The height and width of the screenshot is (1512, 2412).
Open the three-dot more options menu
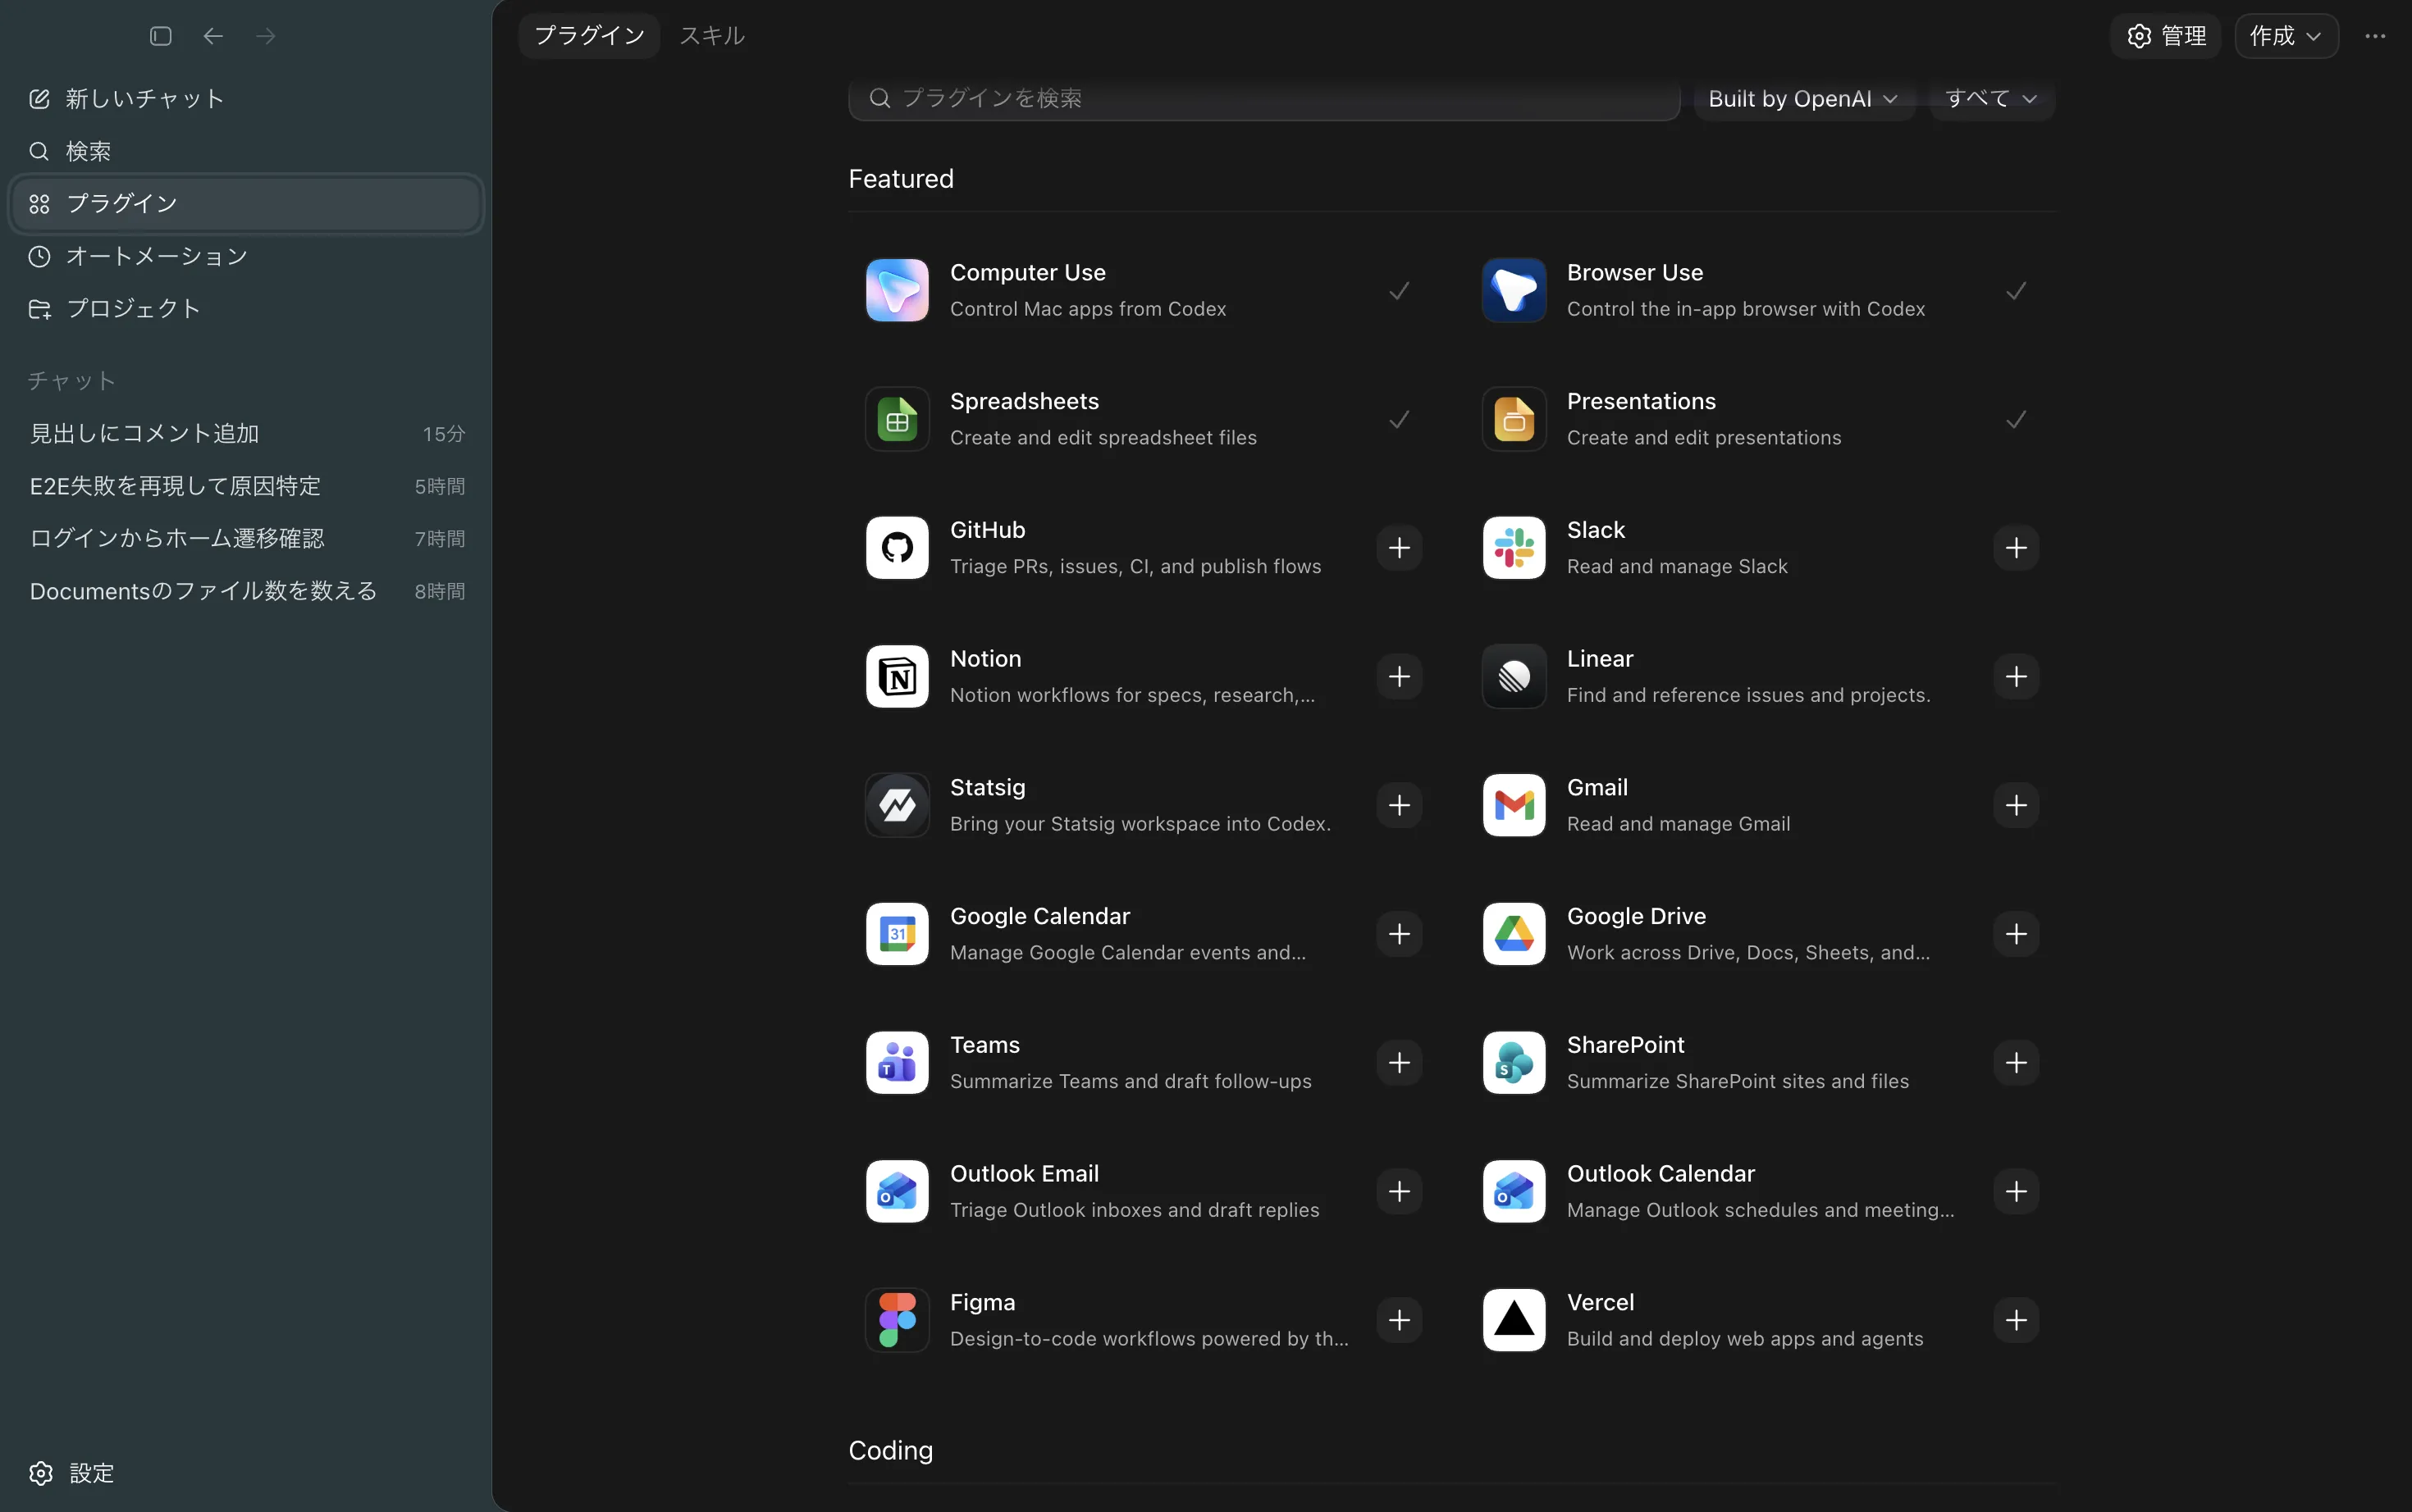pyautogui.click(x=2375, y=36)
